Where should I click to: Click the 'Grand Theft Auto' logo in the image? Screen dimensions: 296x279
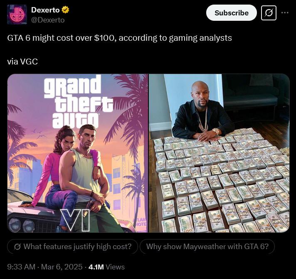click(78, 102)
